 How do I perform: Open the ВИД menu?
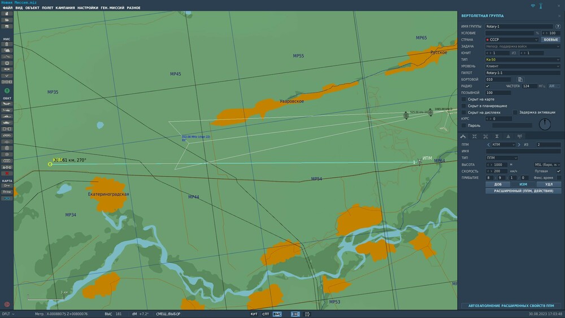[19, 7]
